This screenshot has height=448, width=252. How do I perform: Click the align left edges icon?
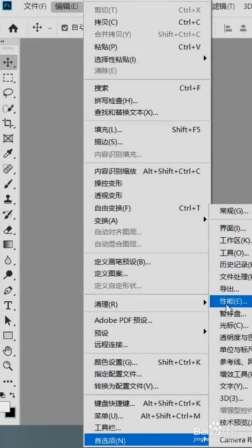coord(228,28)
